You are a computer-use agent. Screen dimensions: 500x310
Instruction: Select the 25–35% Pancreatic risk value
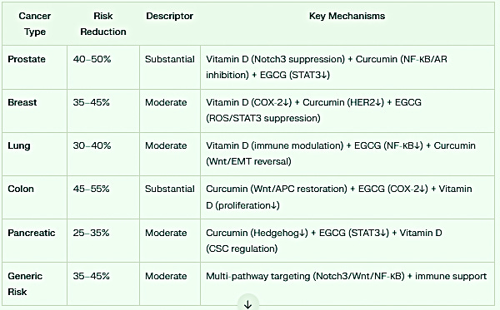click(91, 233)
